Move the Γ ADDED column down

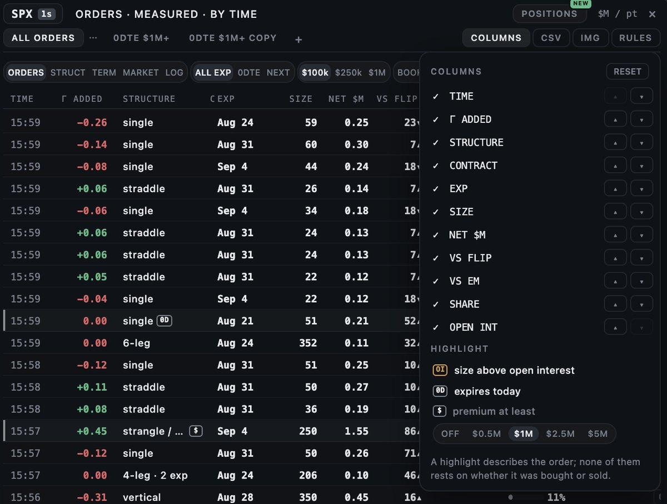pos(641,119)
